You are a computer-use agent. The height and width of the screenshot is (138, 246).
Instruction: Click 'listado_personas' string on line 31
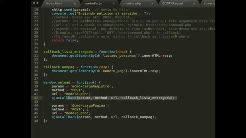[x=120, y=56]
